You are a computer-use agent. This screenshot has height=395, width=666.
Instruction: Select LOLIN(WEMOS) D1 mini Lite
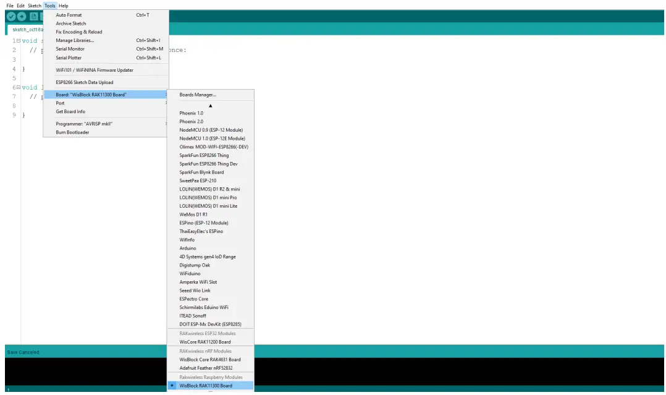tap(211, 206)
